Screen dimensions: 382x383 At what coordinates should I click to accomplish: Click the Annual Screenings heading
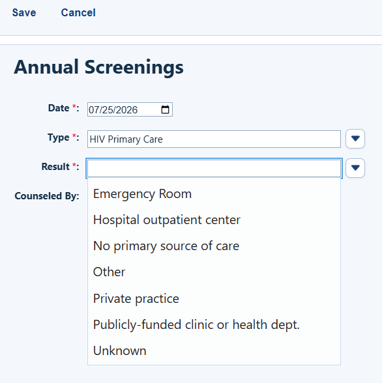pyautogui.click(x=98, y=67)
